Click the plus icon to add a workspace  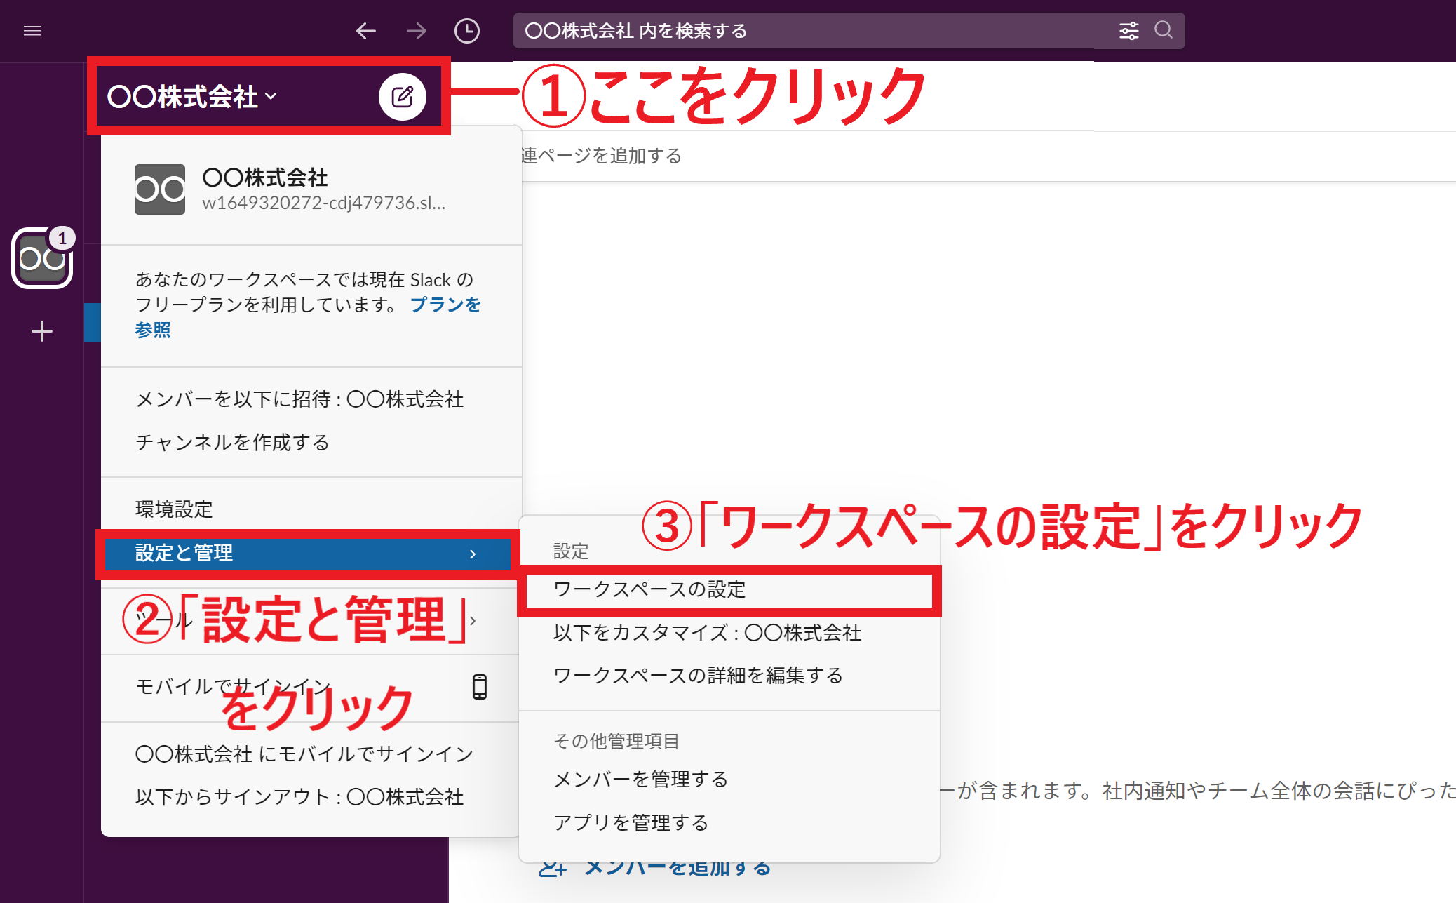coord(41,331)
